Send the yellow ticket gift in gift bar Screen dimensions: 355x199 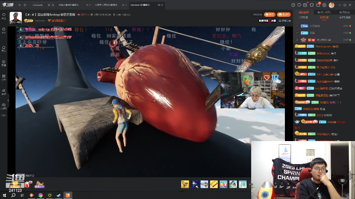click(214, 184)
